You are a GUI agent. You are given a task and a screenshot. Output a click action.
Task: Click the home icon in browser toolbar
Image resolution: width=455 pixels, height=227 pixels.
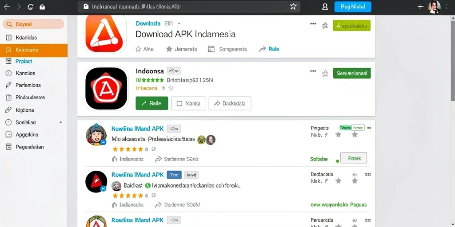click(x=42, y=7)
